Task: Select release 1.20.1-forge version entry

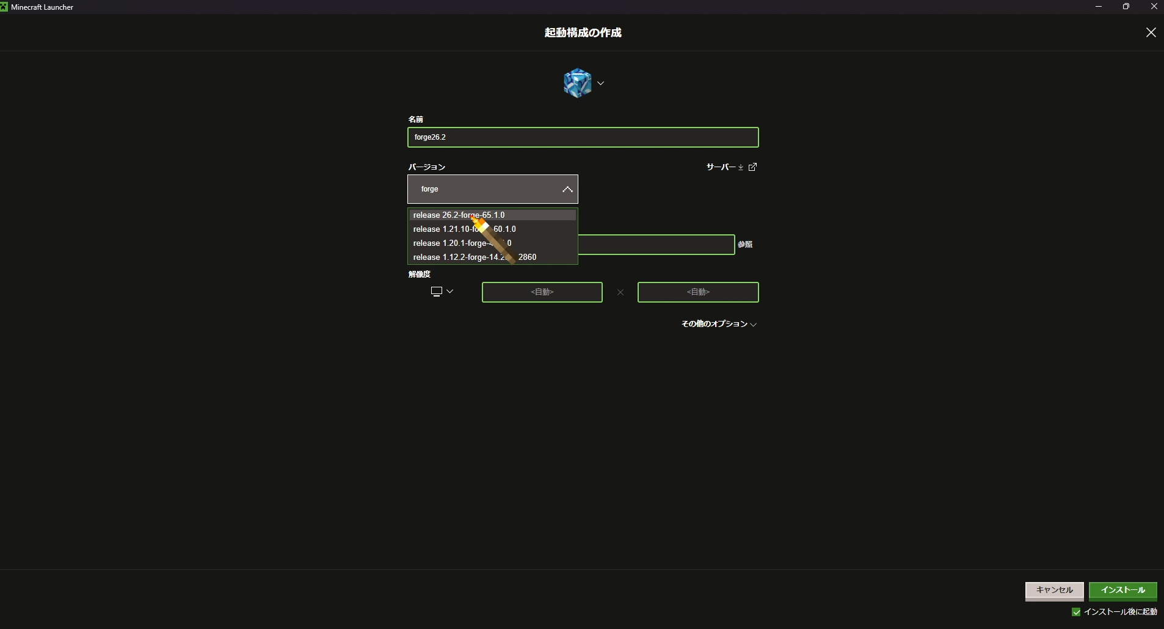Action: pyautogui.click(x=492, y=243)
